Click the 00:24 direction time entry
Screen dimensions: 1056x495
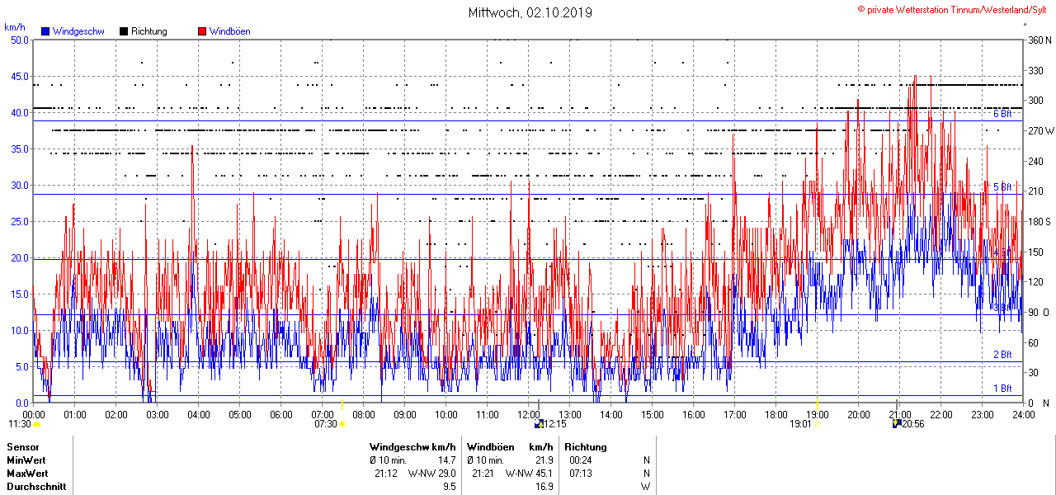coord(581,460)
